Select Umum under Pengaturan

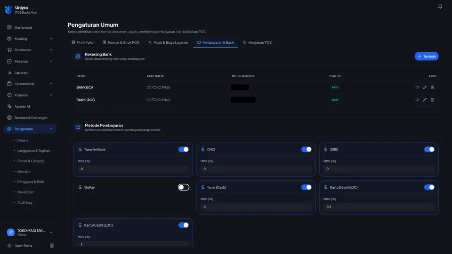[23, 140]
